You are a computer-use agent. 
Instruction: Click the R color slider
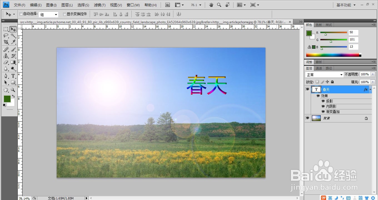pos(334,32)
